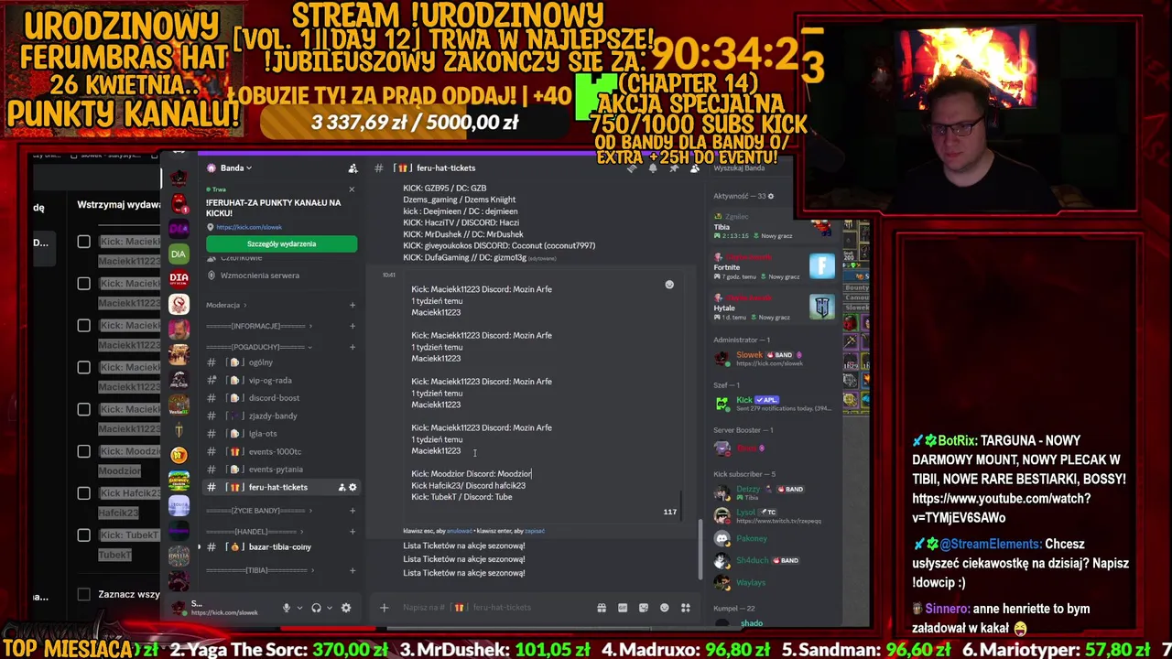This screenshot has width=1172, height=659.
Task: Click anulować to cancel the edit
Action: (459, 531)
